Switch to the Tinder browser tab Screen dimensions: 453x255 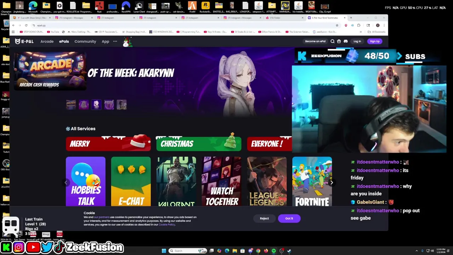point(285,18)
